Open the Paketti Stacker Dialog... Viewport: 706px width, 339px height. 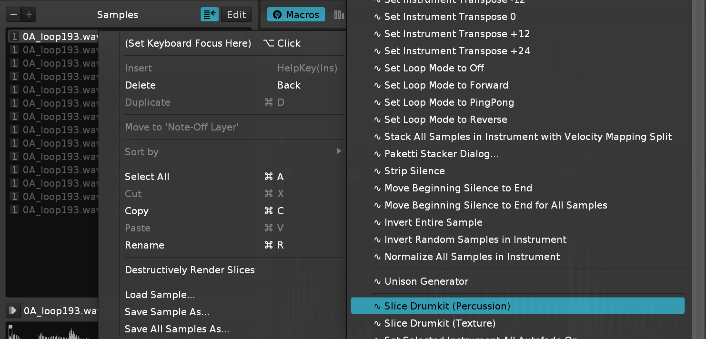click(441, 154)
